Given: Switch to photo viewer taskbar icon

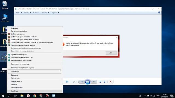Looking at the screenshot, I should [x=54, y=96].
